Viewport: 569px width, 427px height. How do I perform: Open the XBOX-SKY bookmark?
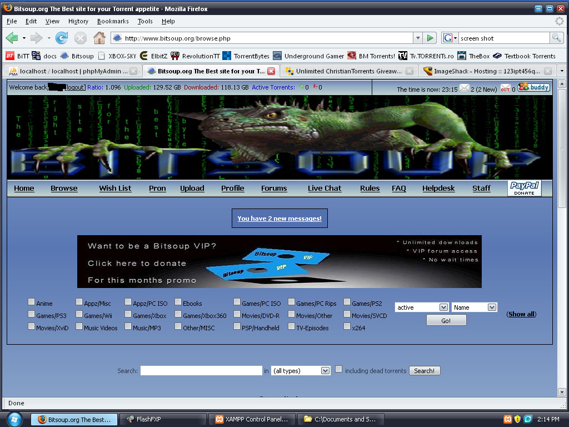pyautogui.click(x=117, y=56)
